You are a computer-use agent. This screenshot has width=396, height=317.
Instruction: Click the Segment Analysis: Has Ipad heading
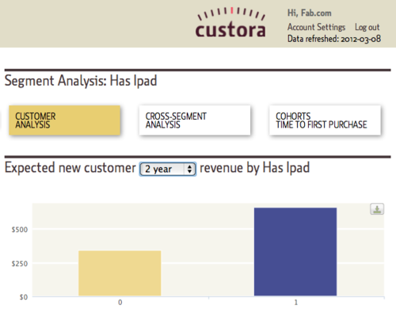click(81, 81)
